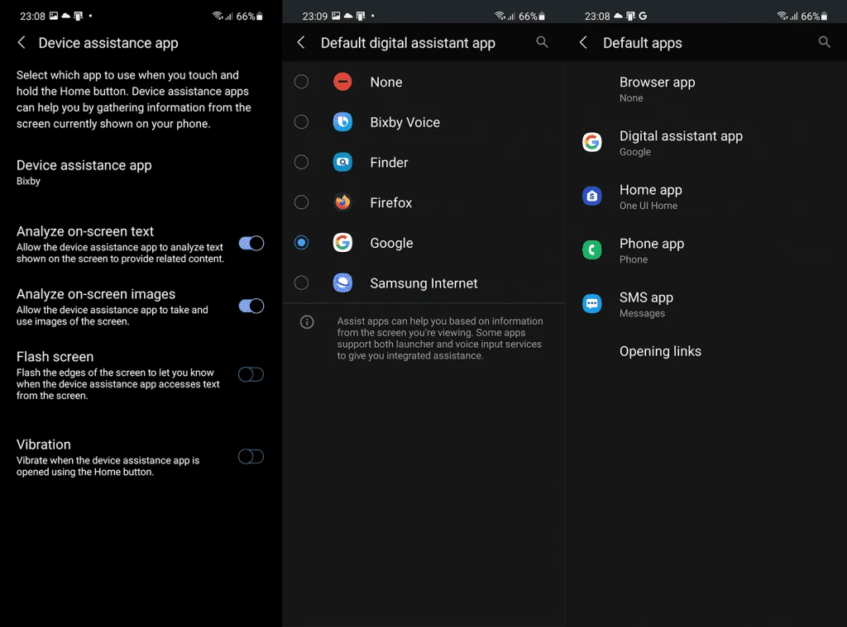
Task: Open Phone app default setting
Action: click(706, 250)
